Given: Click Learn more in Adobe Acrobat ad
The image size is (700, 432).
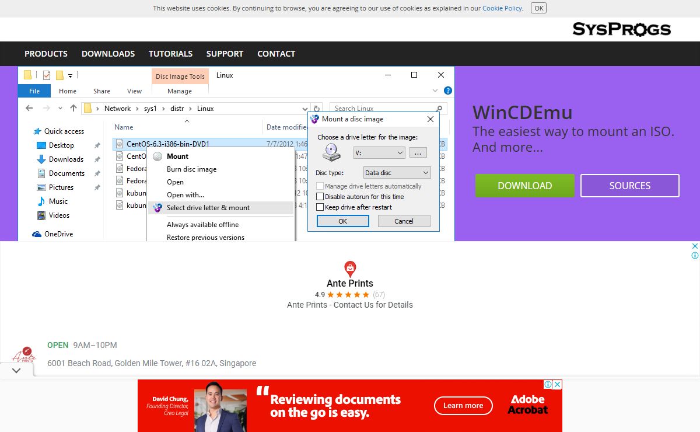Looking at the screenshot, I should [463, 406].
